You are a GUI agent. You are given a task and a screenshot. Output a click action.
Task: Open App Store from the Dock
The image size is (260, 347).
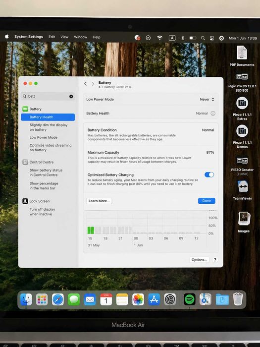coord(154,299)
